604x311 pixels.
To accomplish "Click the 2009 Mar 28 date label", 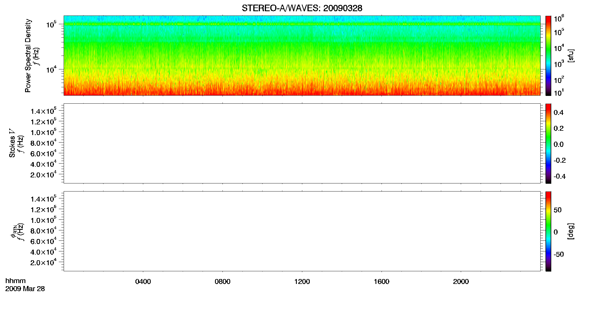I will pyautogui.click(x=25, y=289).
